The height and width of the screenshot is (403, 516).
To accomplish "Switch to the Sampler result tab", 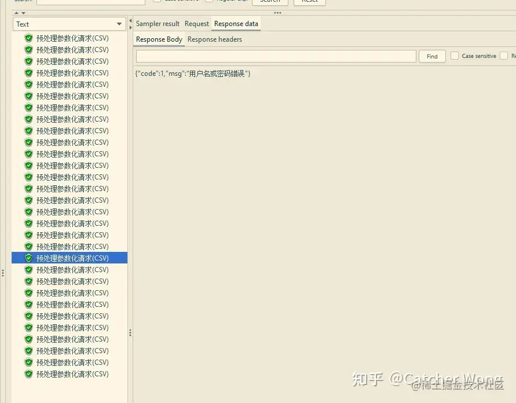I will (x=158, y=24).
